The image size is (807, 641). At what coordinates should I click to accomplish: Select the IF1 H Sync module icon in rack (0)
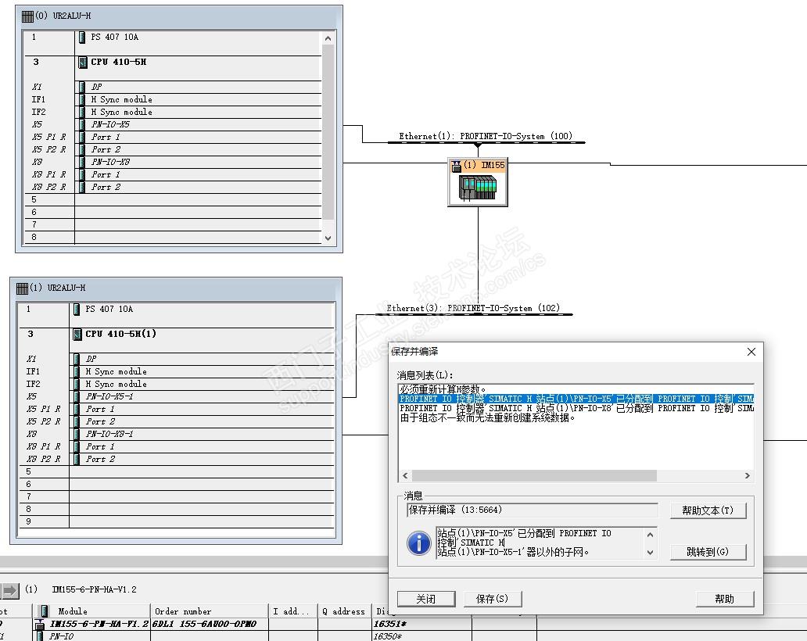click(x=82, y=99)
